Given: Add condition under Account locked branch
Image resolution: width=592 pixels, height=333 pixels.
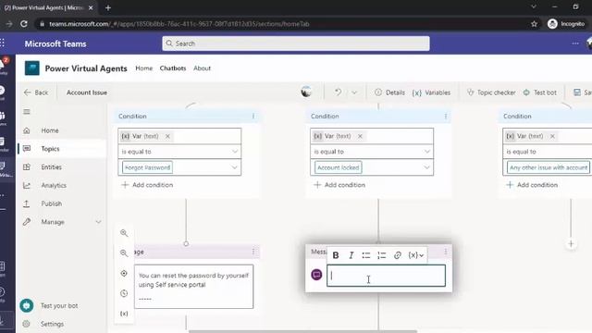Looking at the screenshot, I should pos(339,185).
